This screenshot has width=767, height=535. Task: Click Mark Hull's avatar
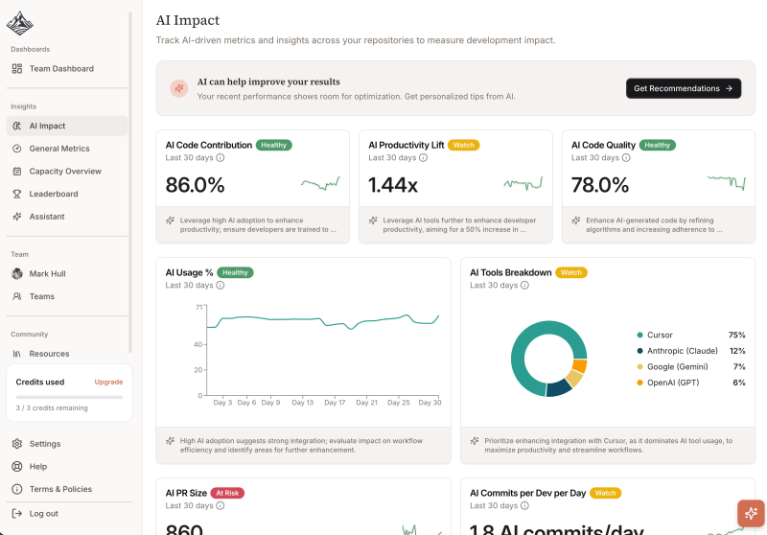17,273
